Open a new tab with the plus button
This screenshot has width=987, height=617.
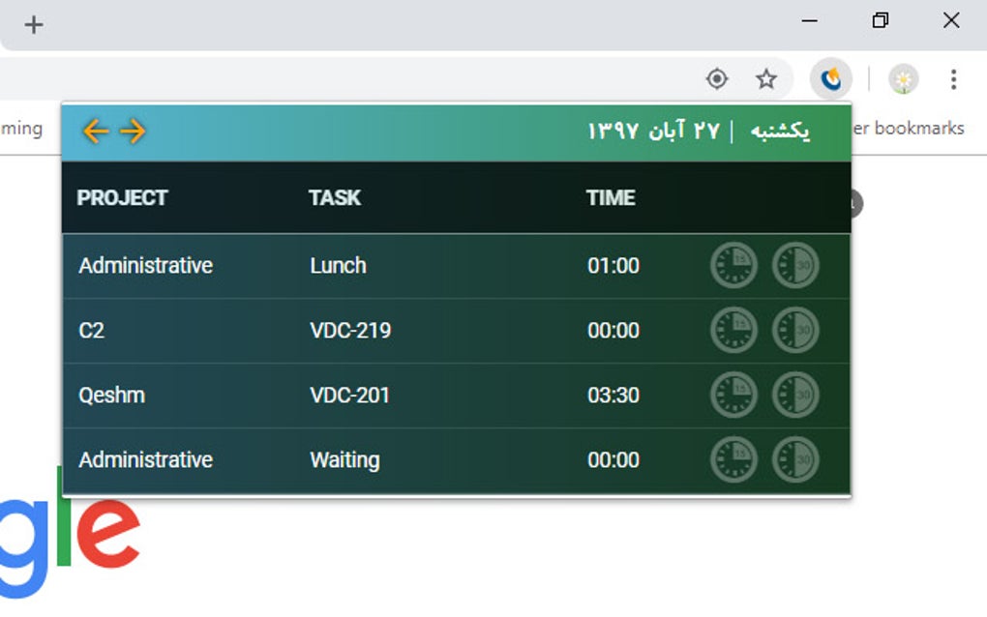[34, 23]
